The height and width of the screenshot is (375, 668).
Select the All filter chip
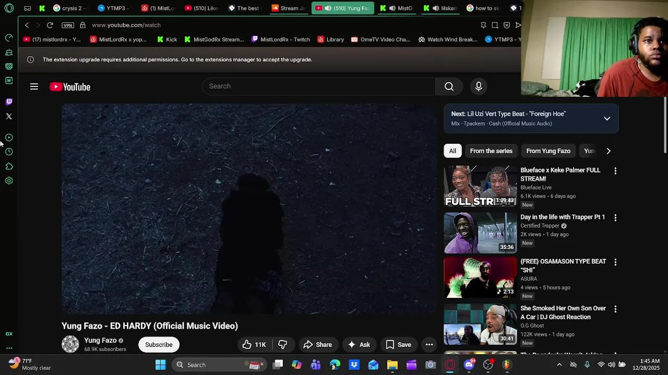[452, 151]
